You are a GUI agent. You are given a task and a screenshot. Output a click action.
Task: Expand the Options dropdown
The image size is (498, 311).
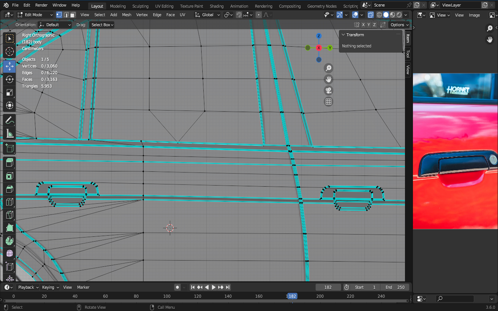[399, 25]
